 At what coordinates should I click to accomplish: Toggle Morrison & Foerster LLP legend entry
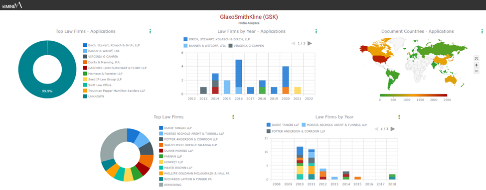103,74
